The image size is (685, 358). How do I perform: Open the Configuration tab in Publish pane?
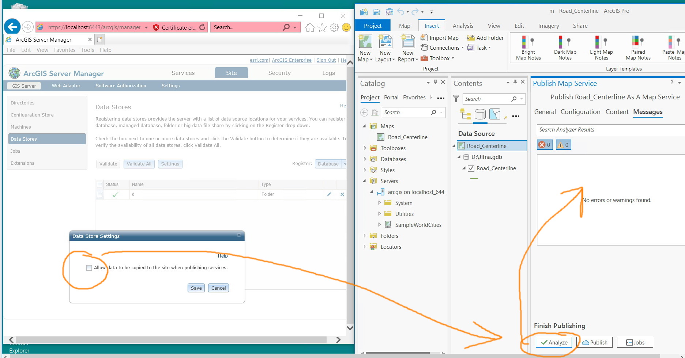(580, 112)
